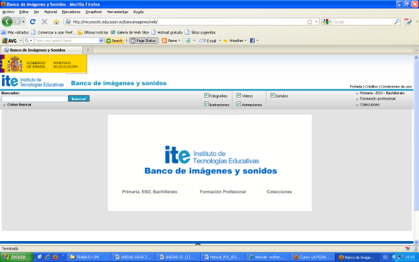Click into the Buscador text field
Screen dimensions: 419x262
pos(35,99)
